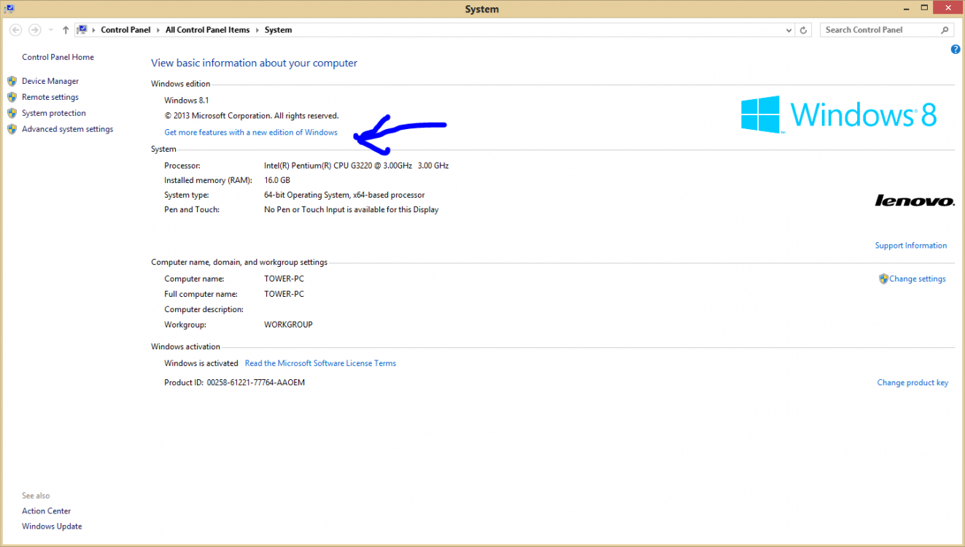
Task: Click the shield icon beside Remote settings
Action: 12,97
